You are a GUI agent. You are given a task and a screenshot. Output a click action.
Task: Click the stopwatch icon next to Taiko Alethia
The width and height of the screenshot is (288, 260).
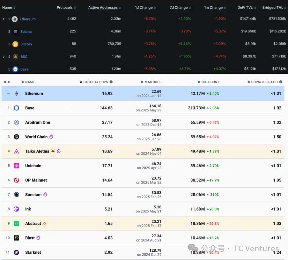tap(59, 151)
